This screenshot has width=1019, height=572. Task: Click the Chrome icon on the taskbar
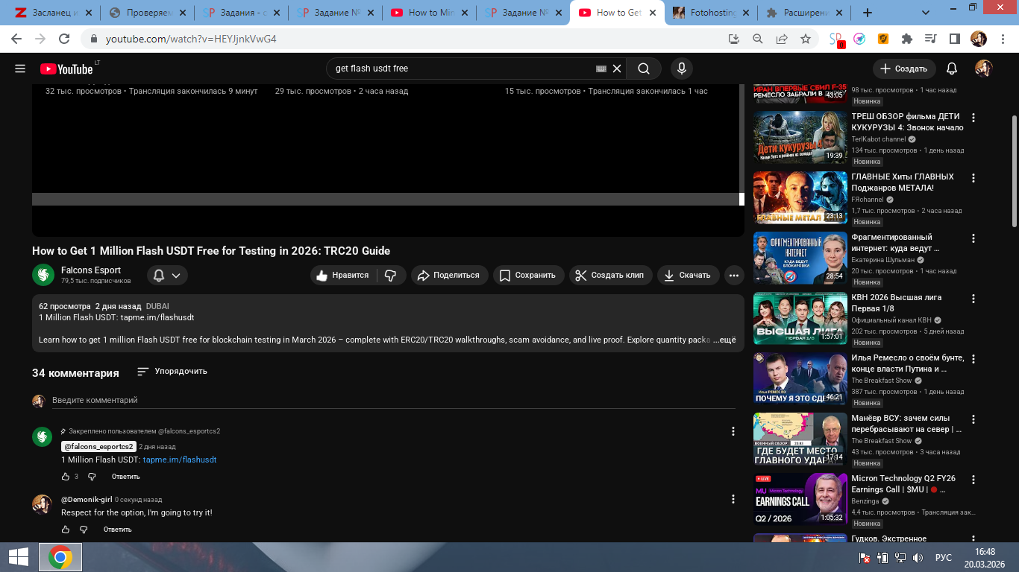(60, 557)
